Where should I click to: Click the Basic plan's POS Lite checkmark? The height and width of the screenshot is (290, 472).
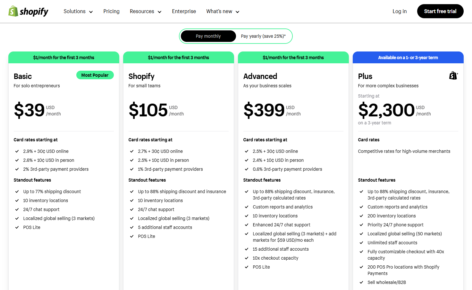pos(17,227)
